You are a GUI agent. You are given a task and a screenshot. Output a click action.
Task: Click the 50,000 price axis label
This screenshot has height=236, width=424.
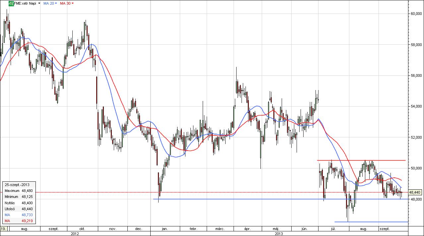coord(416,168)
